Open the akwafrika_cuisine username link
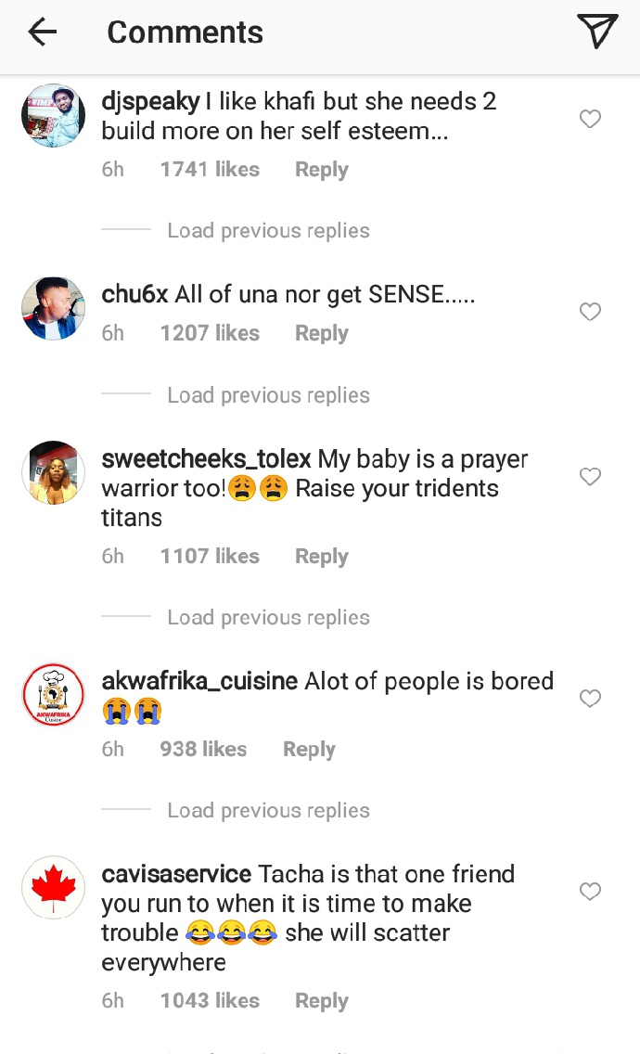This screenshot has width=640, height=1054. [x=199, y=682]
